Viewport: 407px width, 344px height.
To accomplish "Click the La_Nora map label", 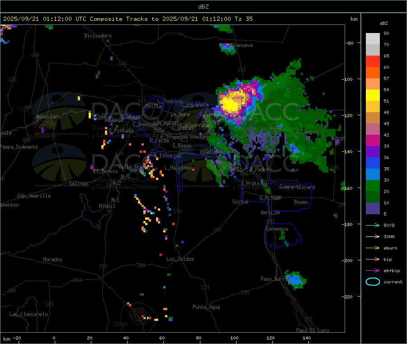I will click(180, 114).
